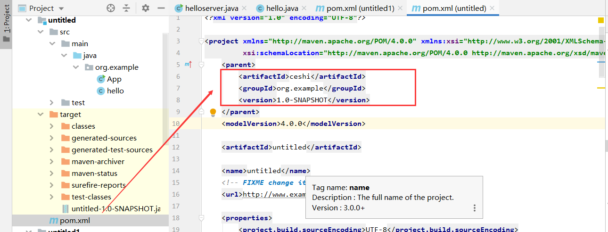The height and width of the screenshot is (232, 608).
Task: Select the test-classes folder
Action: coord(91,197)
